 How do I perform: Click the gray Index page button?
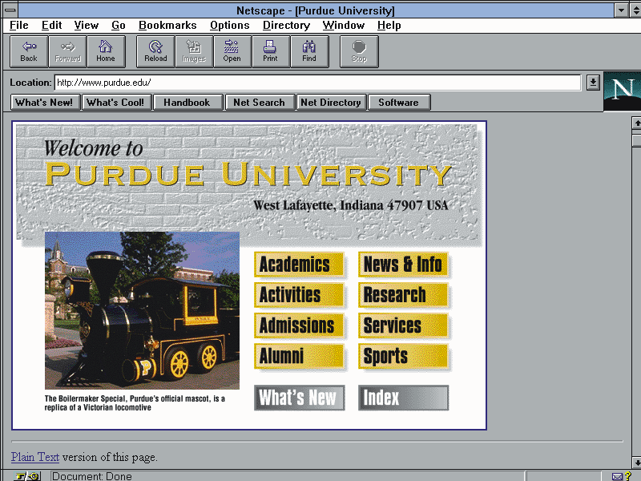[404, 398]
